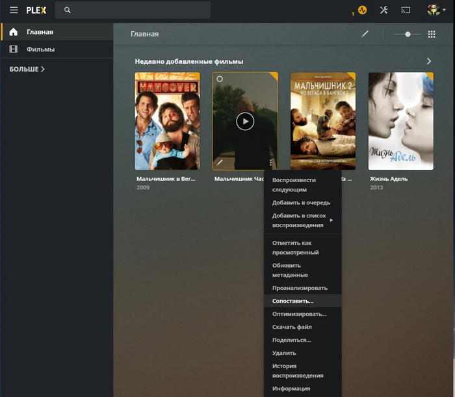The width and height of the screenshot is (455, 397).
Task: Expand the Добавить в список воспроизведения submenu
Action: [x=302, y=220]
